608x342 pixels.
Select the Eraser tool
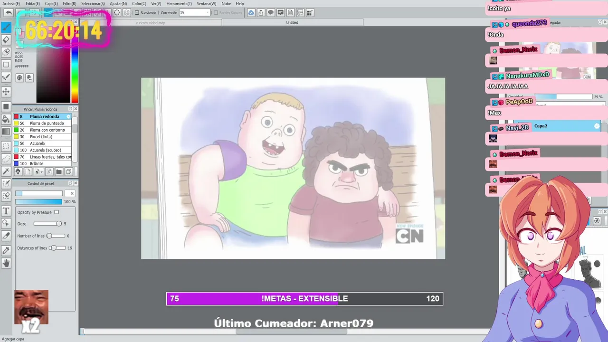pos(6,40)
